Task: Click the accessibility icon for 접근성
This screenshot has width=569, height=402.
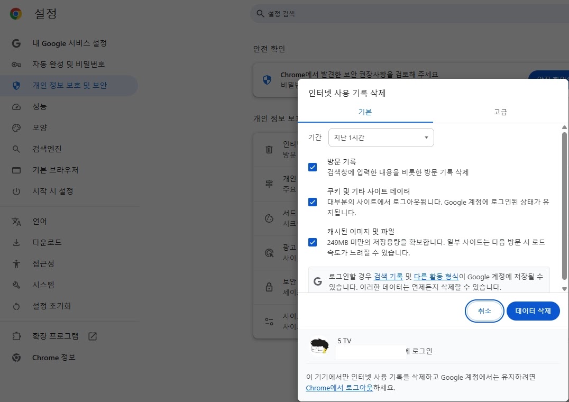Action: click(16, 264)
